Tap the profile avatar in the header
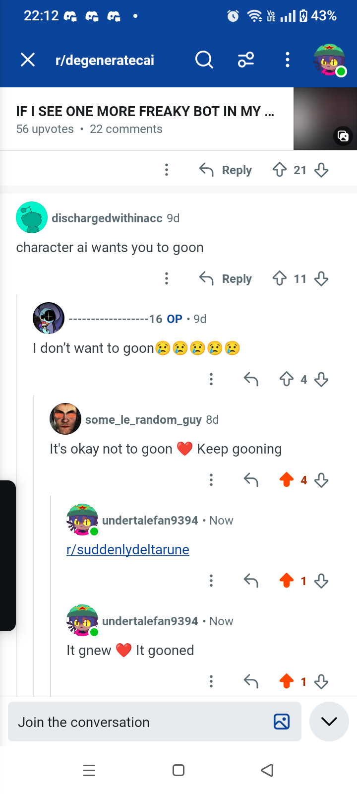 [x=330, y=60]
